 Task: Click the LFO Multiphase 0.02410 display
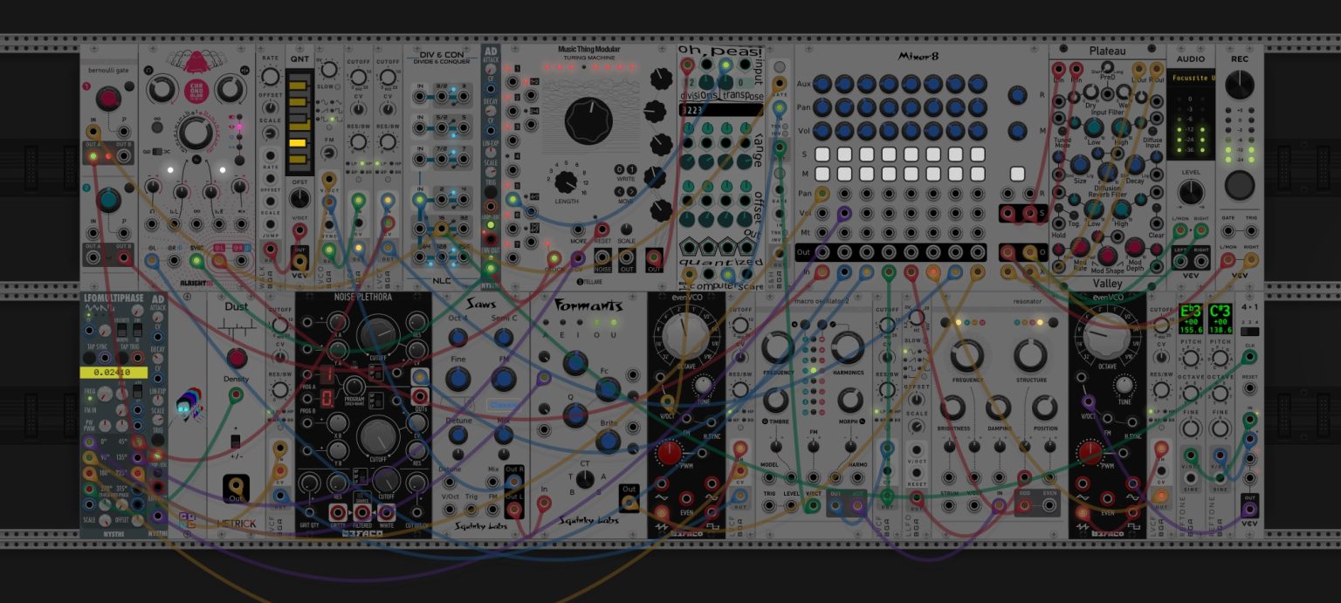coord(113,372)
